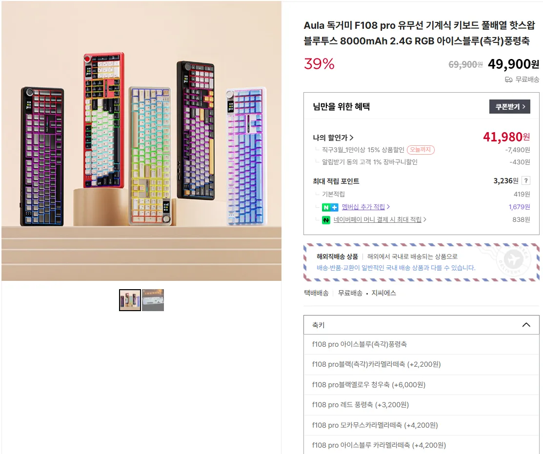Click the 쿠폰받기 button
The image size is (543, 454).
point(510,107)
